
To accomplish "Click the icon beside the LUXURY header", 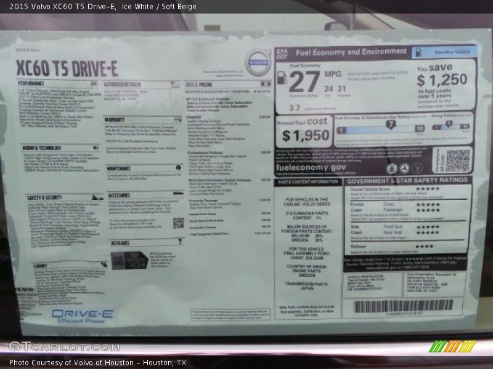I will point(104,264).
